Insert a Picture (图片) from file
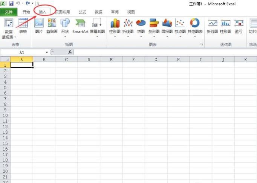Screen dimensions: 257x183 39,24
